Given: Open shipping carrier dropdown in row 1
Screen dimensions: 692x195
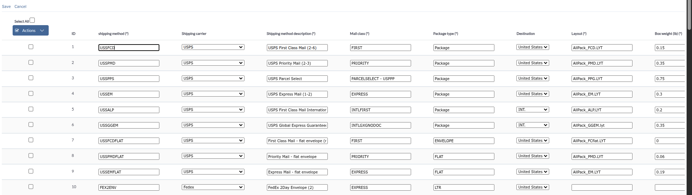Looking at the screenshot, I should (213, 47).
